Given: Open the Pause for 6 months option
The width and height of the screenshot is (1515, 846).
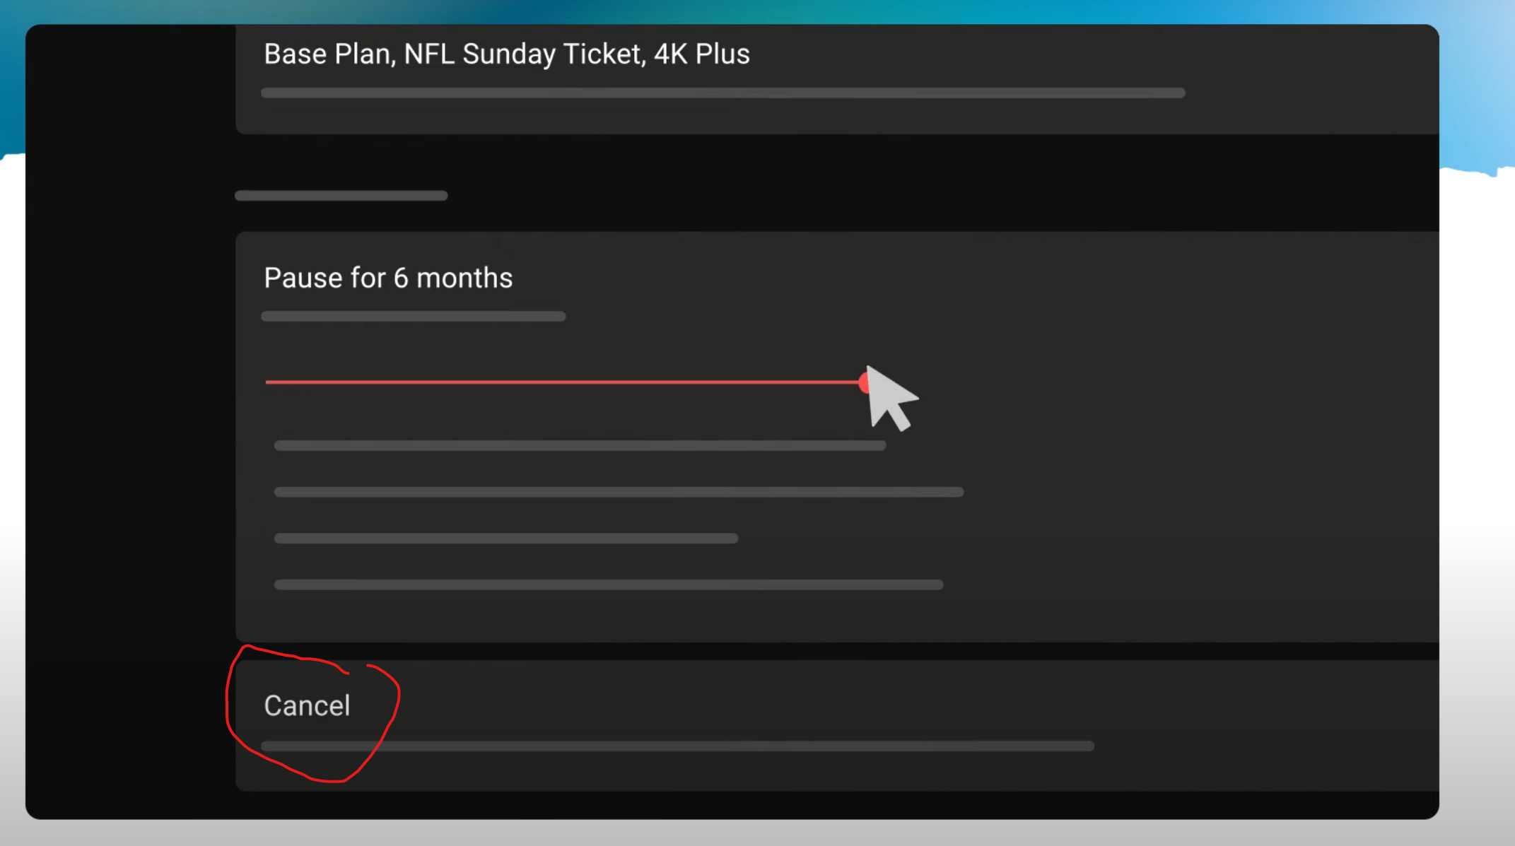Looking at the screenshot, I should click(388, 277).
